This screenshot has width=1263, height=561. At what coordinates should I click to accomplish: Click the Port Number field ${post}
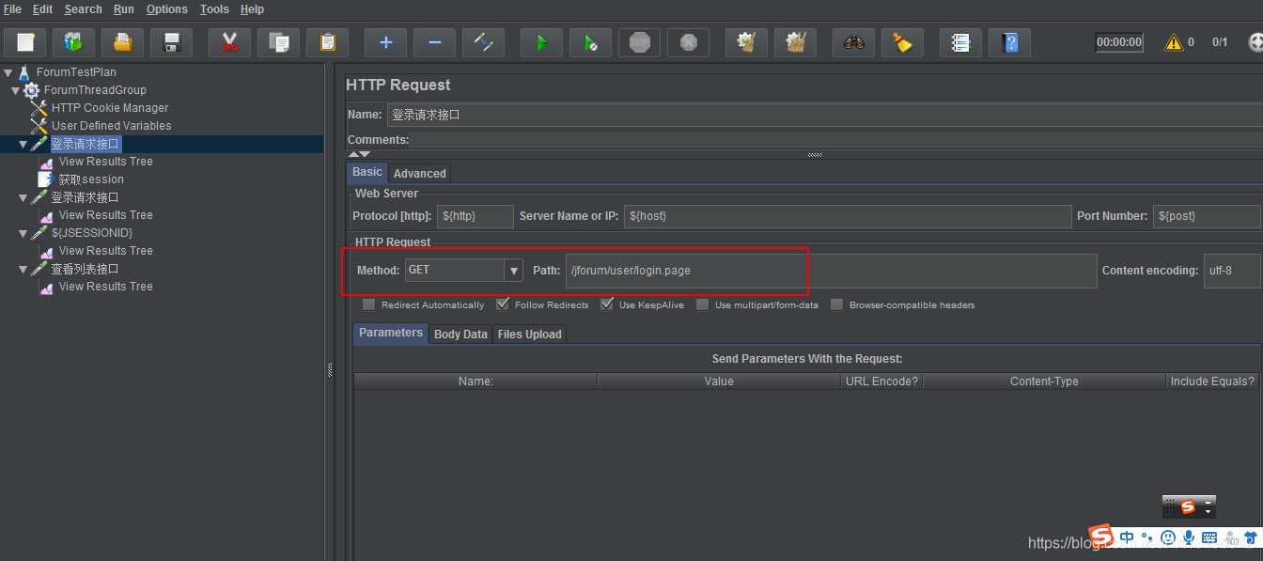click(x=1208, y=216)
